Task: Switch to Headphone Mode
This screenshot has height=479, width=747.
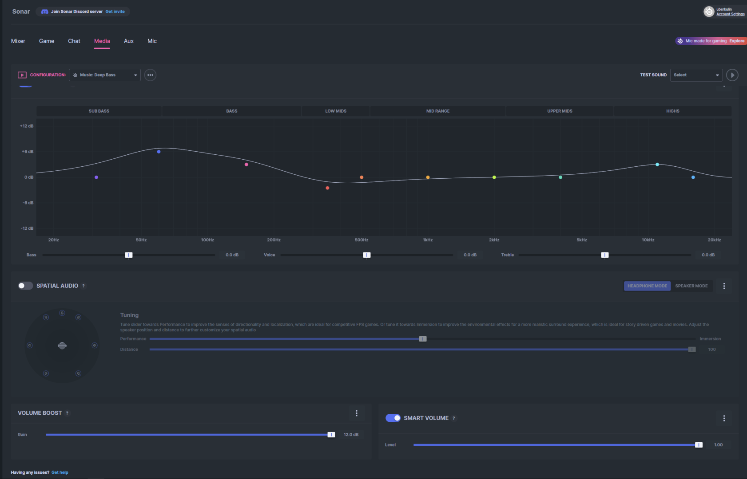Action: [647, 286]
